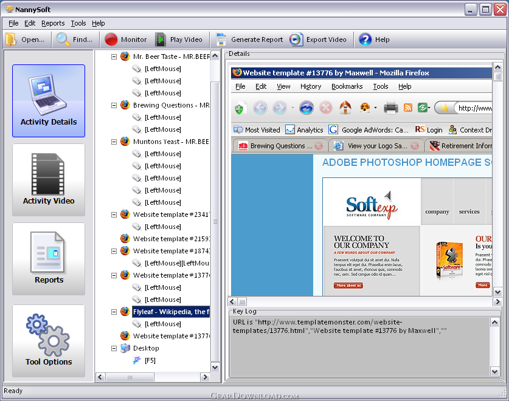Select Website template #2159 tree entry
The height and width of the screenshot is (401, 509).
click(171, 239)
